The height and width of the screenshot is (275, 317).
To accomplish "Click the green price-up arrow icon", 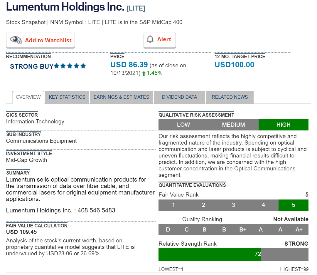I will [144, 73].
